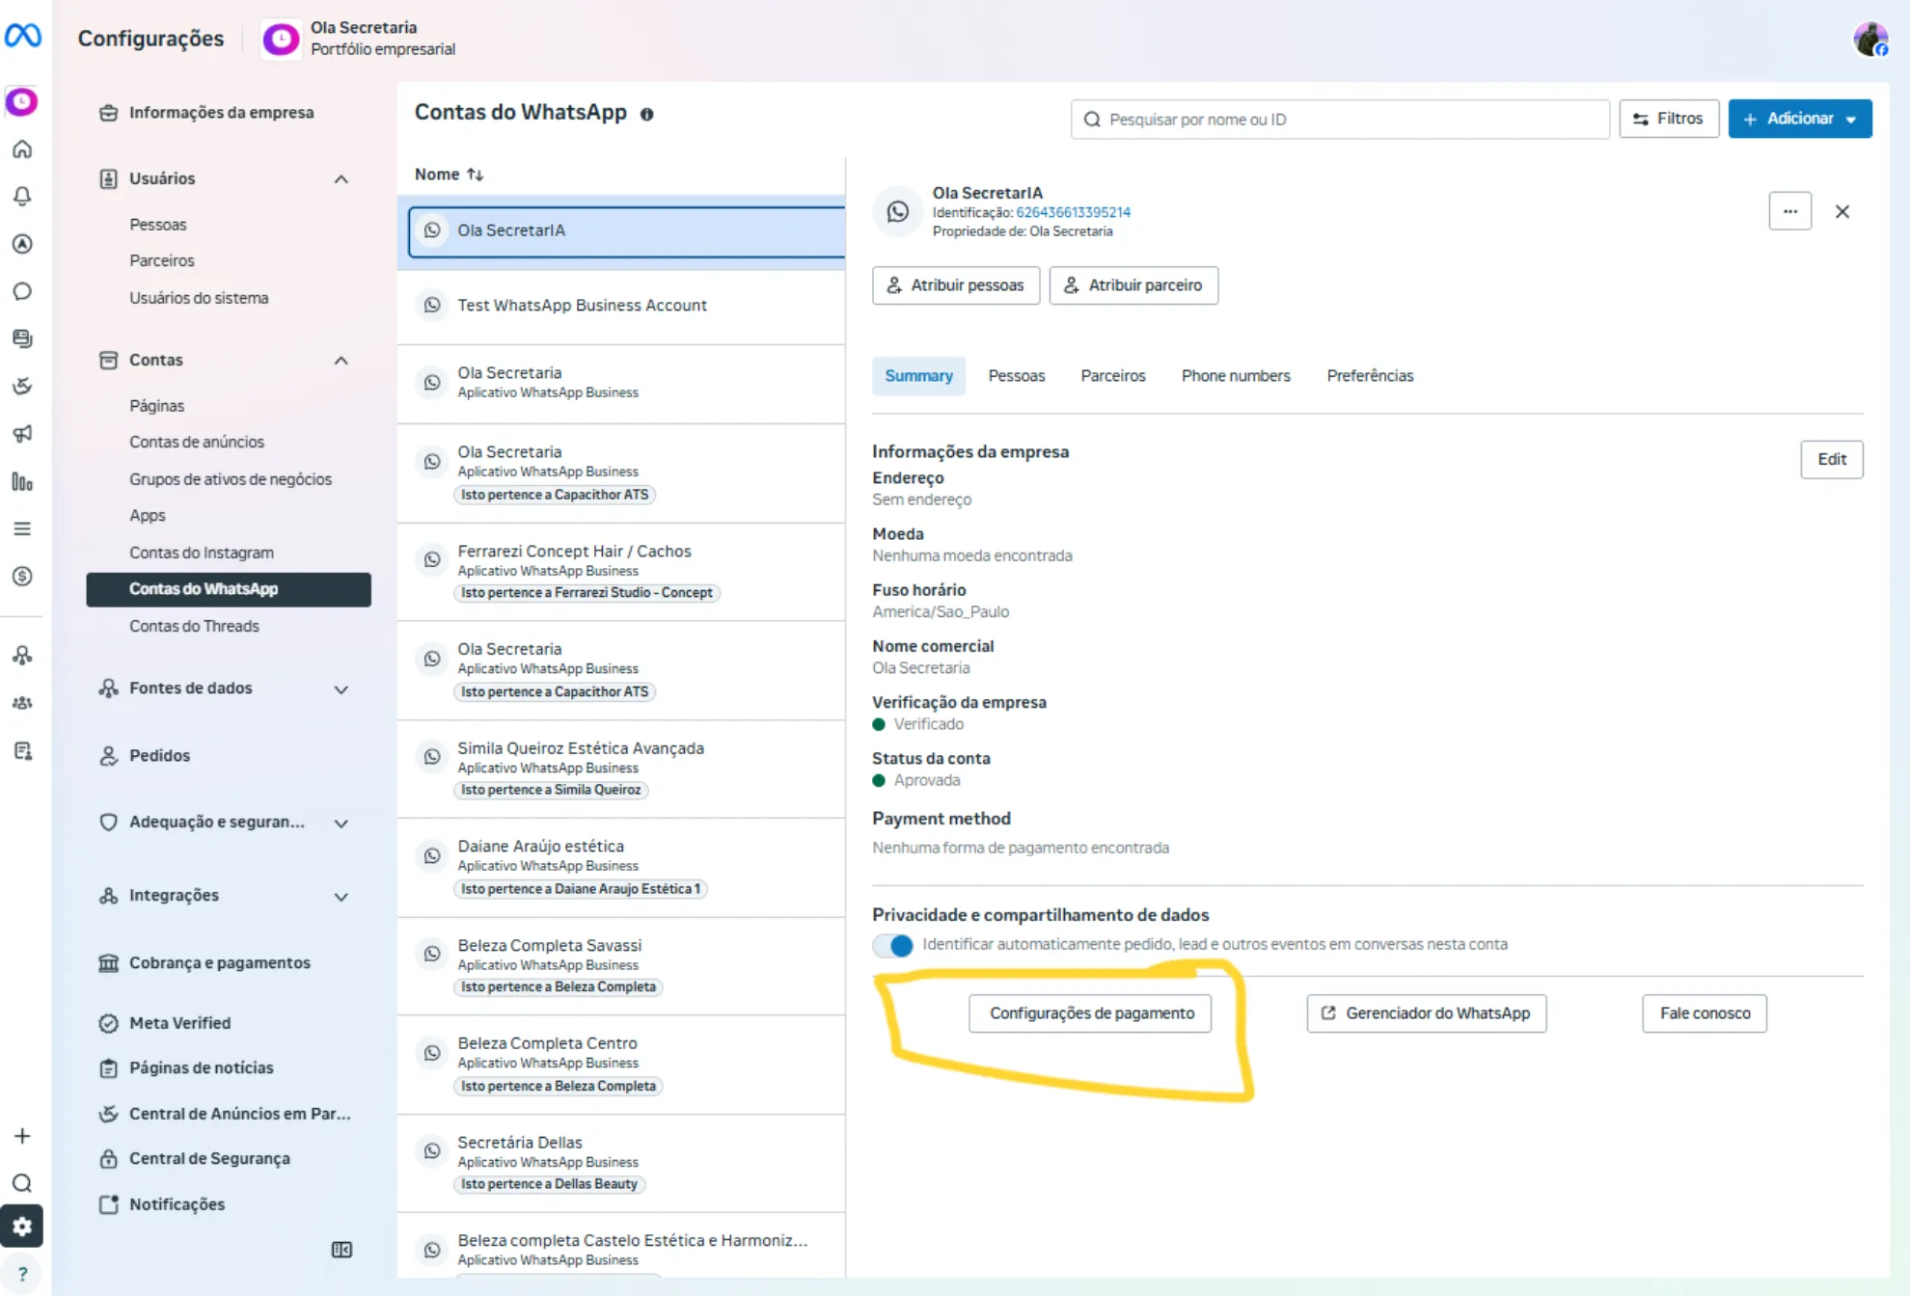Open the notifications bell in the left rail
Screen dimensions: 1910x1296
(22, 197)
